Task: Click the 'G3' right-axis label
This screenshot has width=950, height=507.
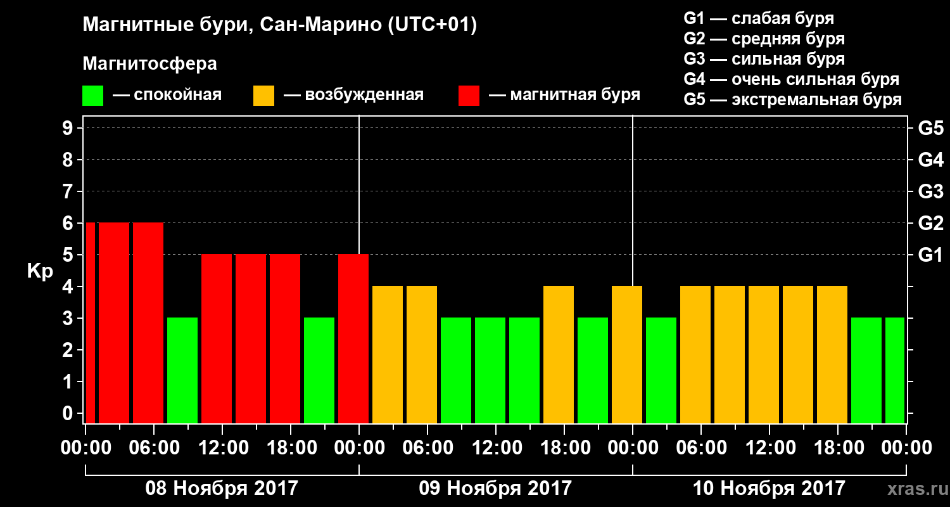Action: (x=930, y=191)
